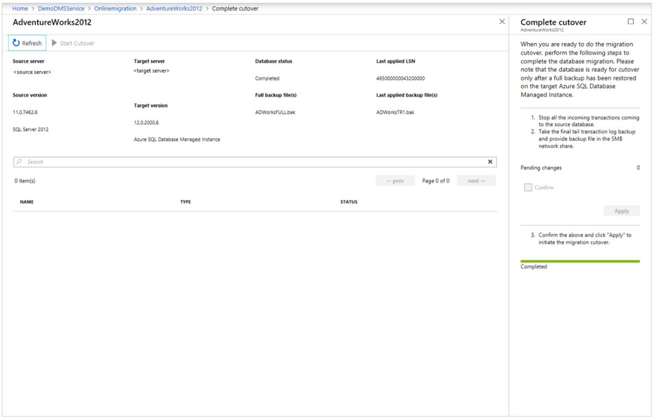Viewport: 655px width, 420px height.
Task: Select the last applied LSN value
Action: pos(400,79)
